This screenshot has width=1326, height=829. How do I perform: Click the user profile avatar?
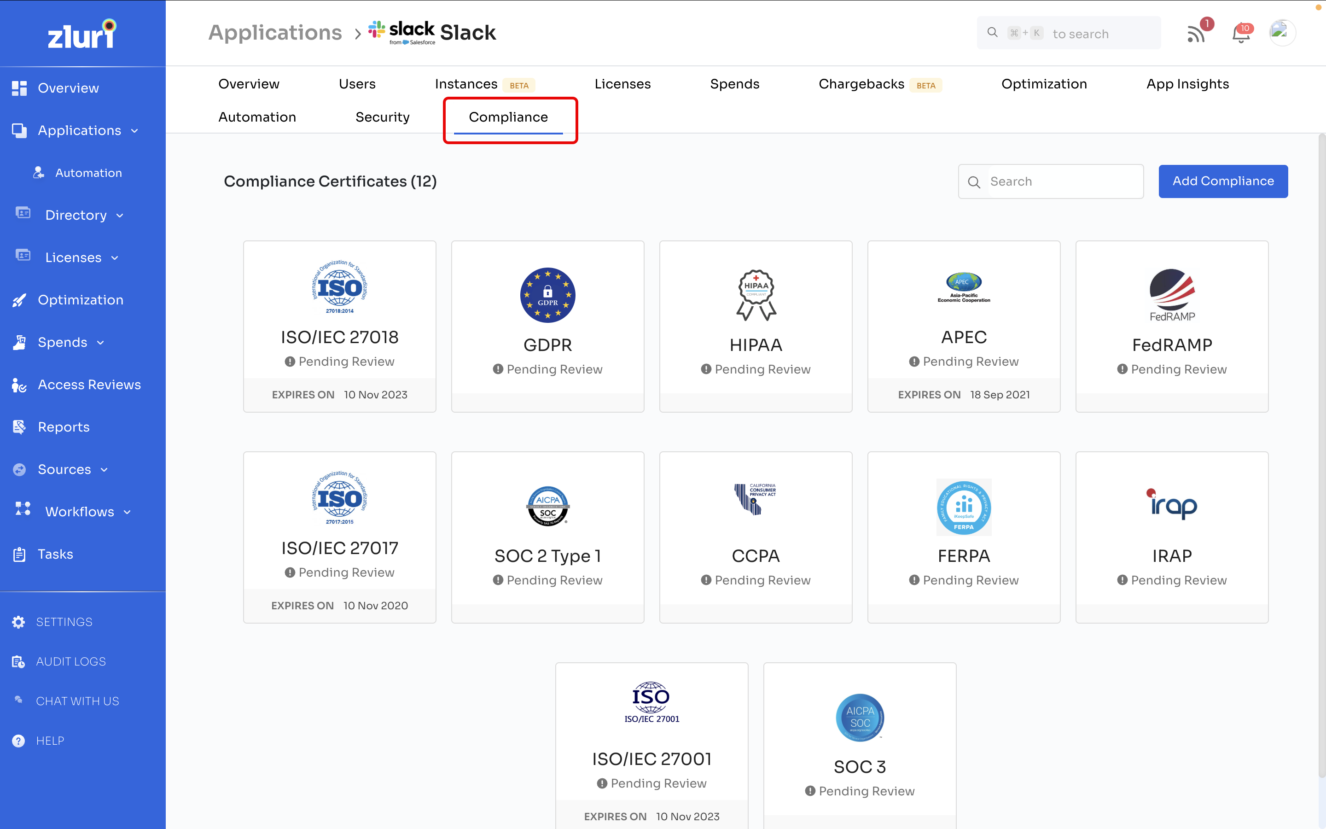[1282, 33]
